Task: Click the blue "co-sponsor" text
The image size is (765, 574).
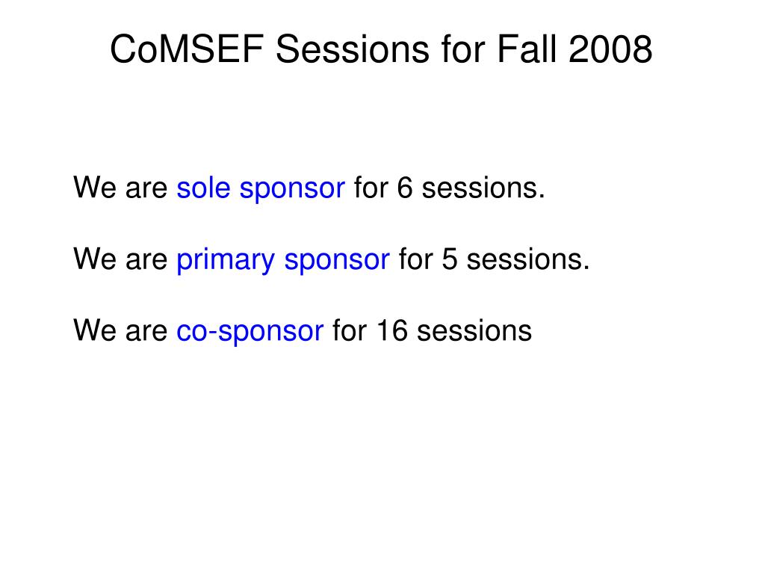Action: point(250,331)
